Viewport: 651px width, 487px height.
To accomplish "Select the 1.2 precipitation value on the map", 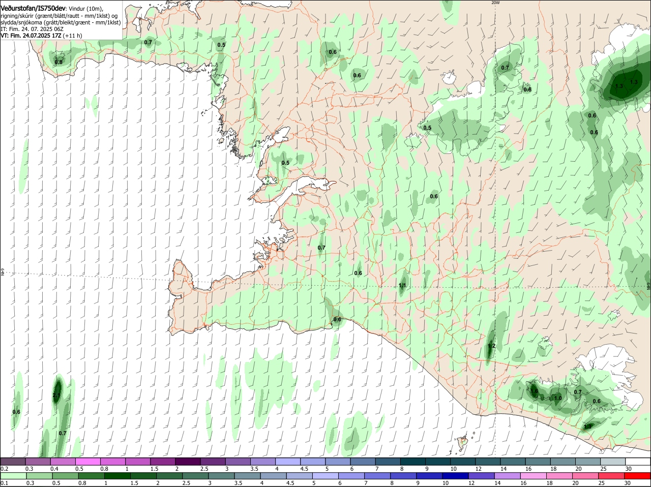I will (x=491, y=346).
